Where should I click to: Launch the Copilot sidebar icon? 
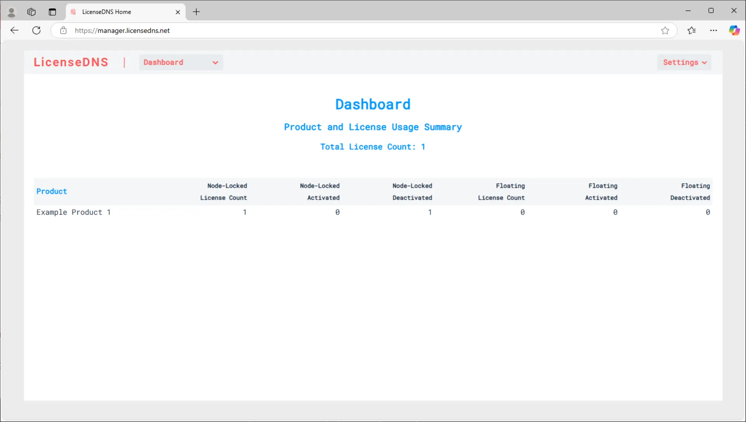734,30
